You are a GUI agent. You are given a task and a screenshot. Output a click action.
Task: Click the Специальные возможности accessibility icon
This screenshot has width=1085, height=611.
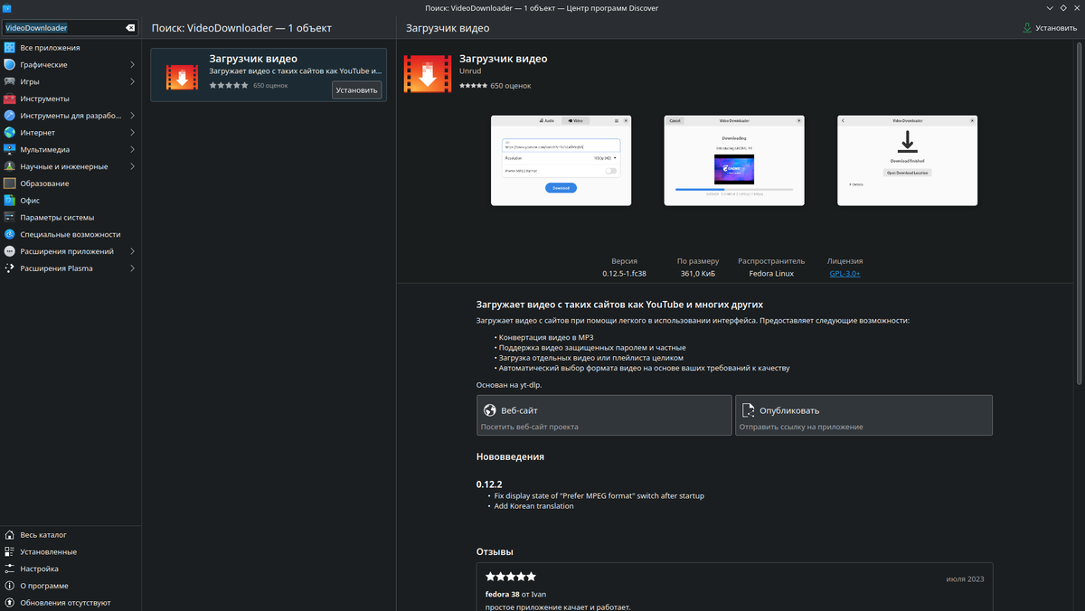tap(10, 234)
